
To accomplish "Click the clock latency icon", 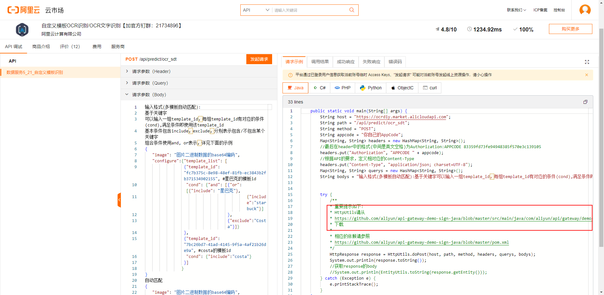I will coord(469,29).
